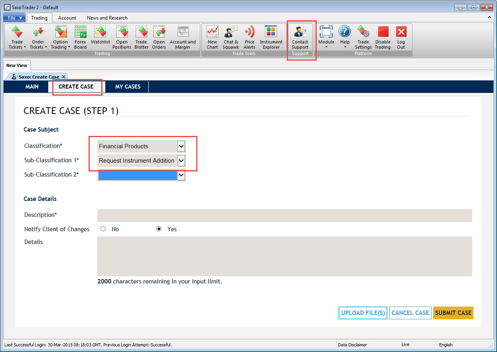Image resolution: width=497 pixels, height=352 pixels.
Task: Open Chat & Squawk
Action: click(x=231, y=37)
